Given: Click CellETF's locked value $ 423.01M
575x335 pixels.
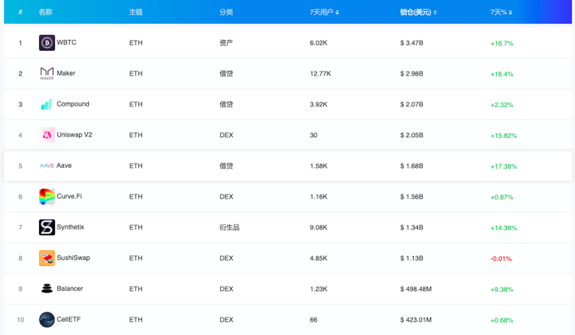Looking at the screenshot, I should tap(415, 320).
